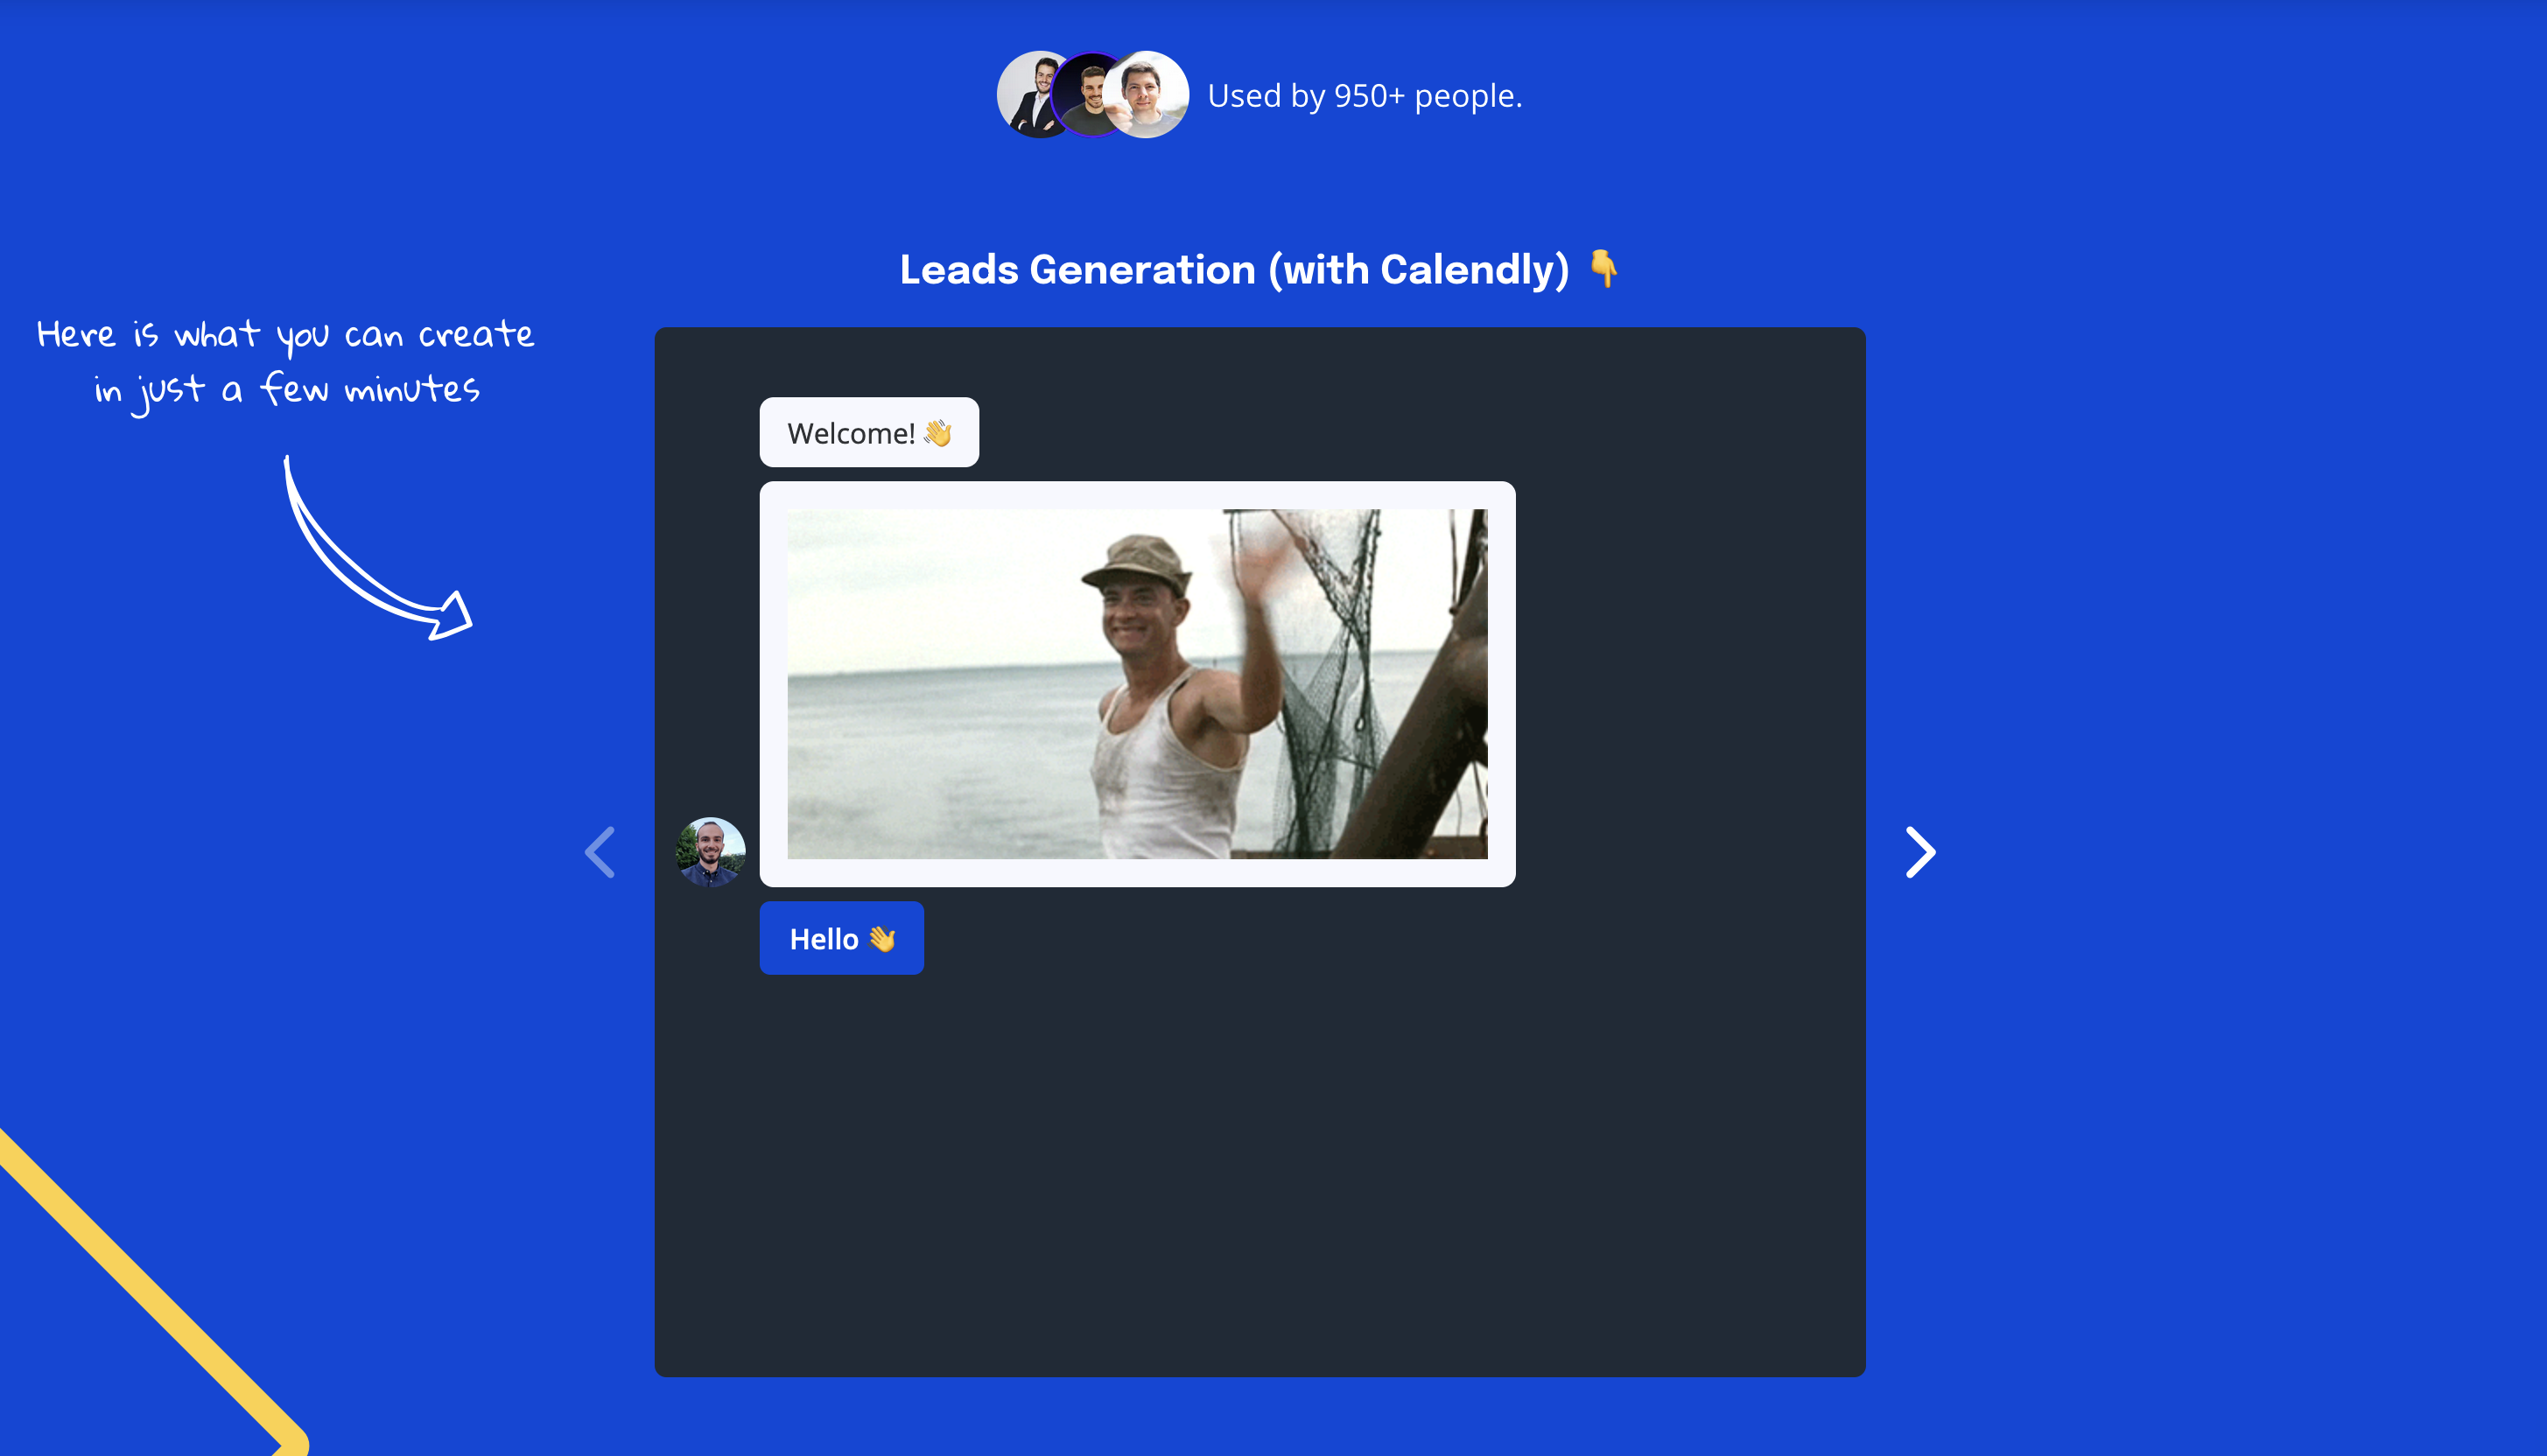Click the 'Here is what you can create' note
The image size is (2547, 1456).
(x=285, y=335)
